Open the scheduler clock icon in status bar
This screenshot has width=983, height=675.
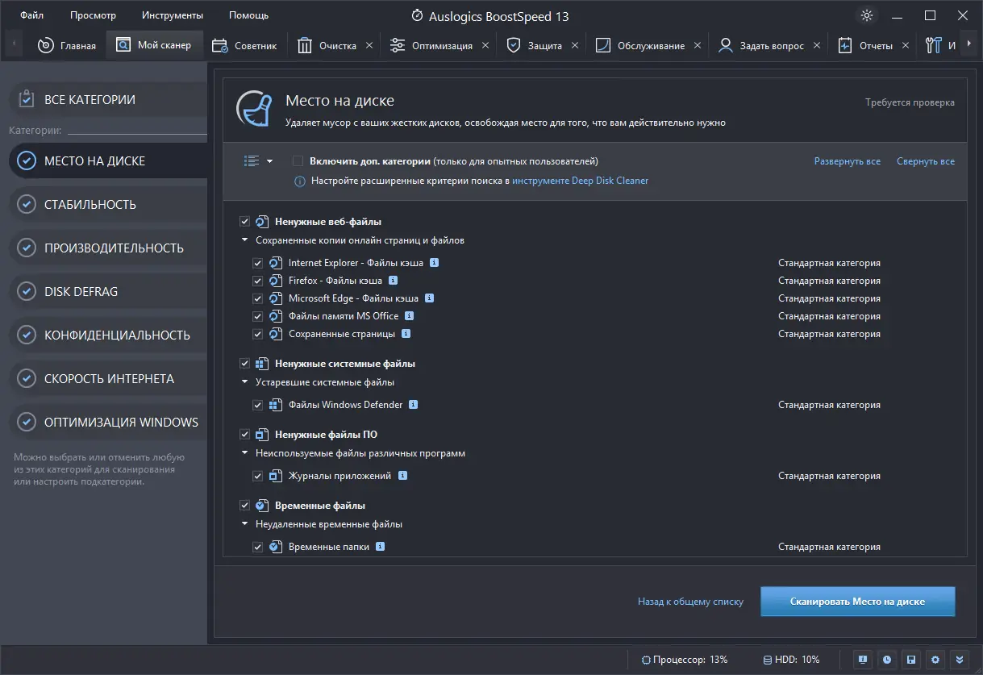(887, 659)
